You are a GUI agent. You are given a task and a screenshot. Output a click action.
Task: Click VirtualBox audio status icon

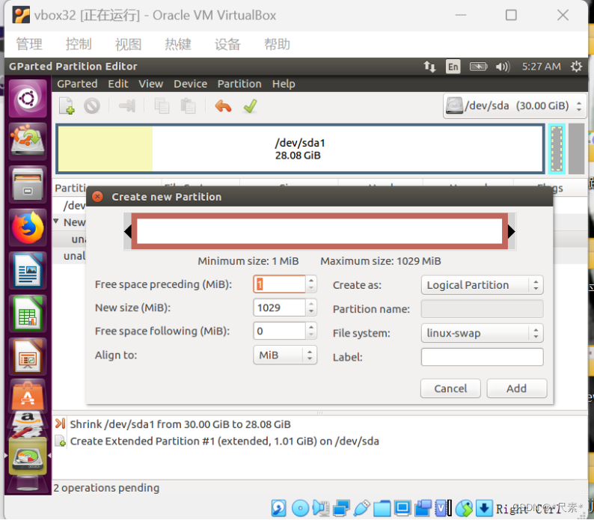(321, 508)
